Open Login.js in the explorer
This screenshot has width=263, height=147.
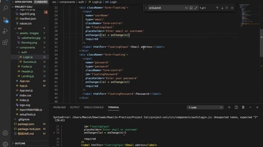pyautogui.click(x=30, y=57)
